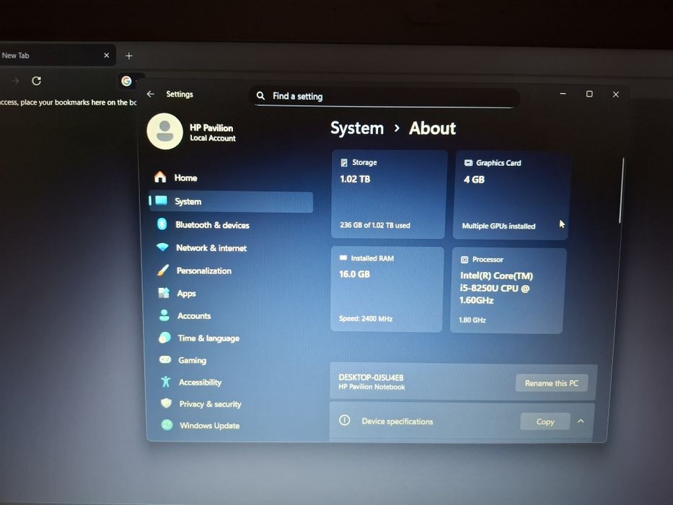Reload page in the browser window
The width and height of the screenshot is (673, 505).
[37, 81]
